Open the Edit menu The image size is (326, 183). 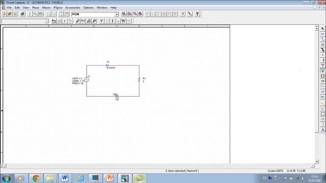coord(17,8)
